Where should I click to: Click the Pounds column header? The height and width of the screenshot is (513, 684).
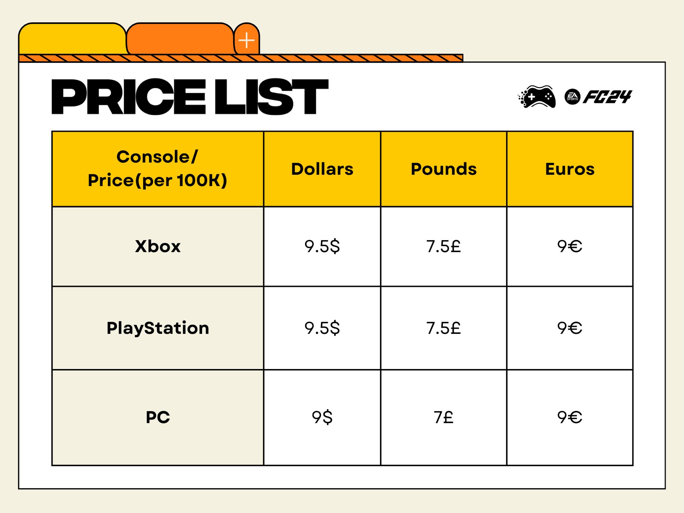click(x=444, y=169)
